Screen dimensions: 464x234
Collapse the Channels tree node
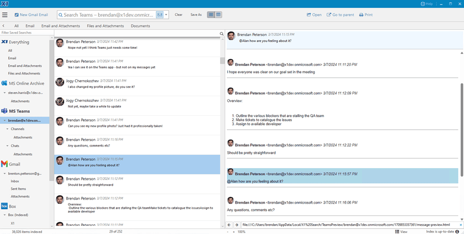(x=8, y=129)
